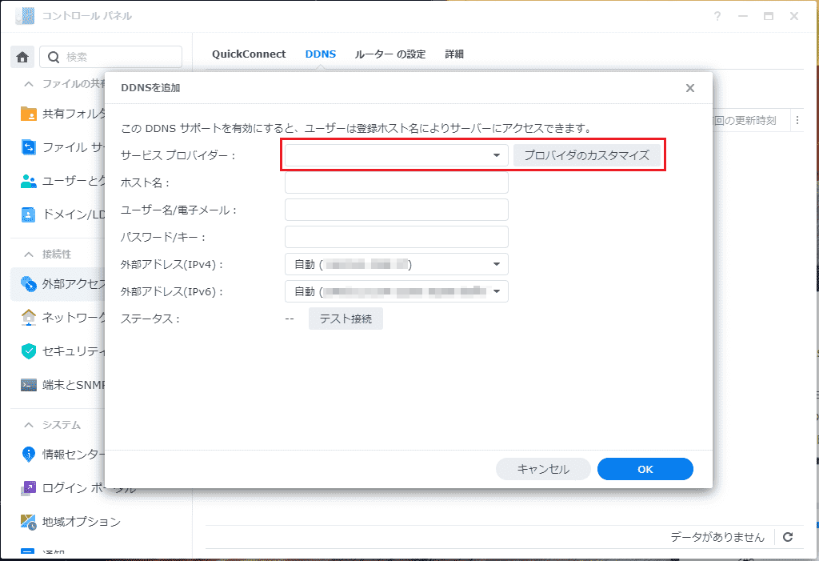Switch to QuickConnect tab
819x561 pixels.
tap(249, 54)
